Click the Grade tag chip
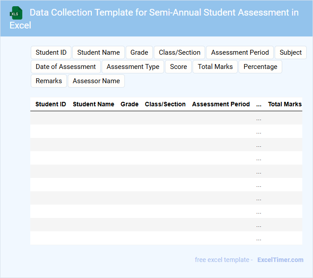The image size is (313, 278). tap(139, 52)
